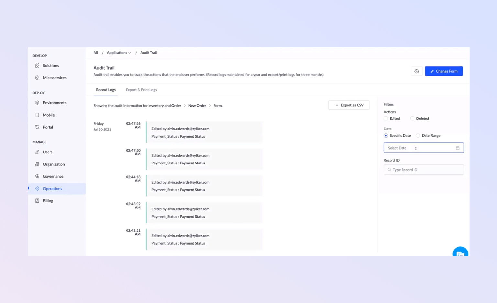Enable the Edited actions filter checkbox
This screenshot has width=497, height=303.
pos(386,118)
